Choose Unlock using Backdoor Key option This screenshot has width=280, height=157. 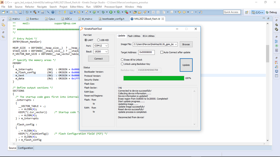[122, 64]
